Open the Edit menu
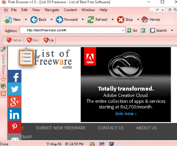This screenshot has width=177, height=146. (x=24, y=10)
